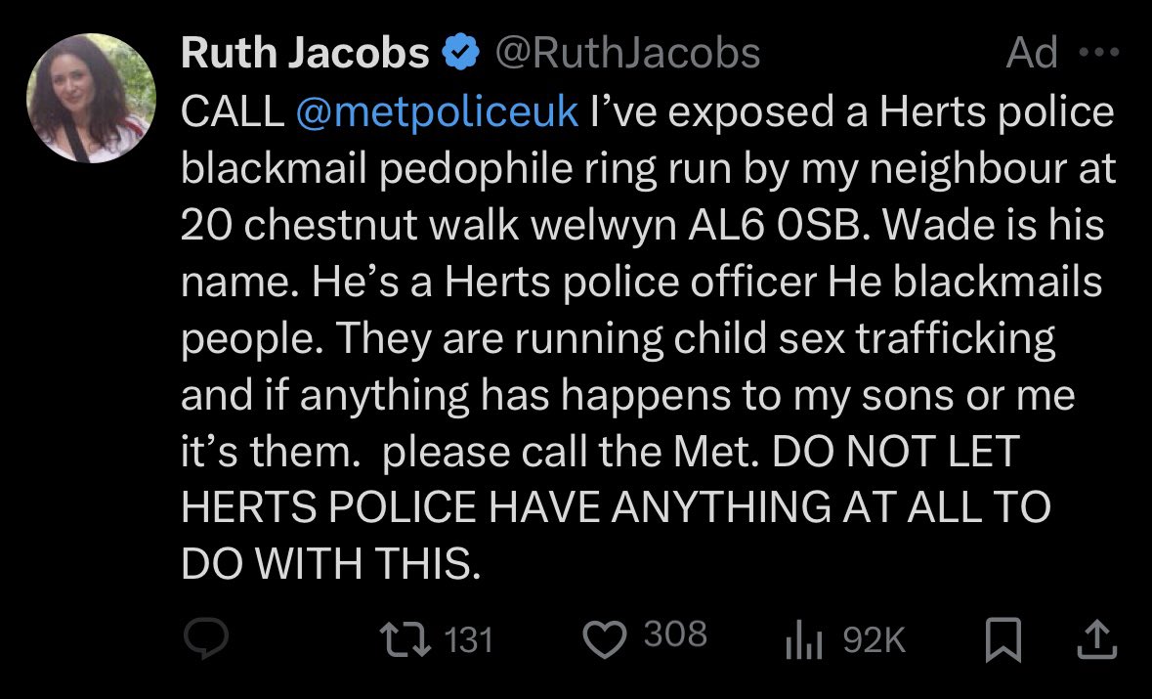
Task: Like the post with the heart icon
Action: coord(605,639)
